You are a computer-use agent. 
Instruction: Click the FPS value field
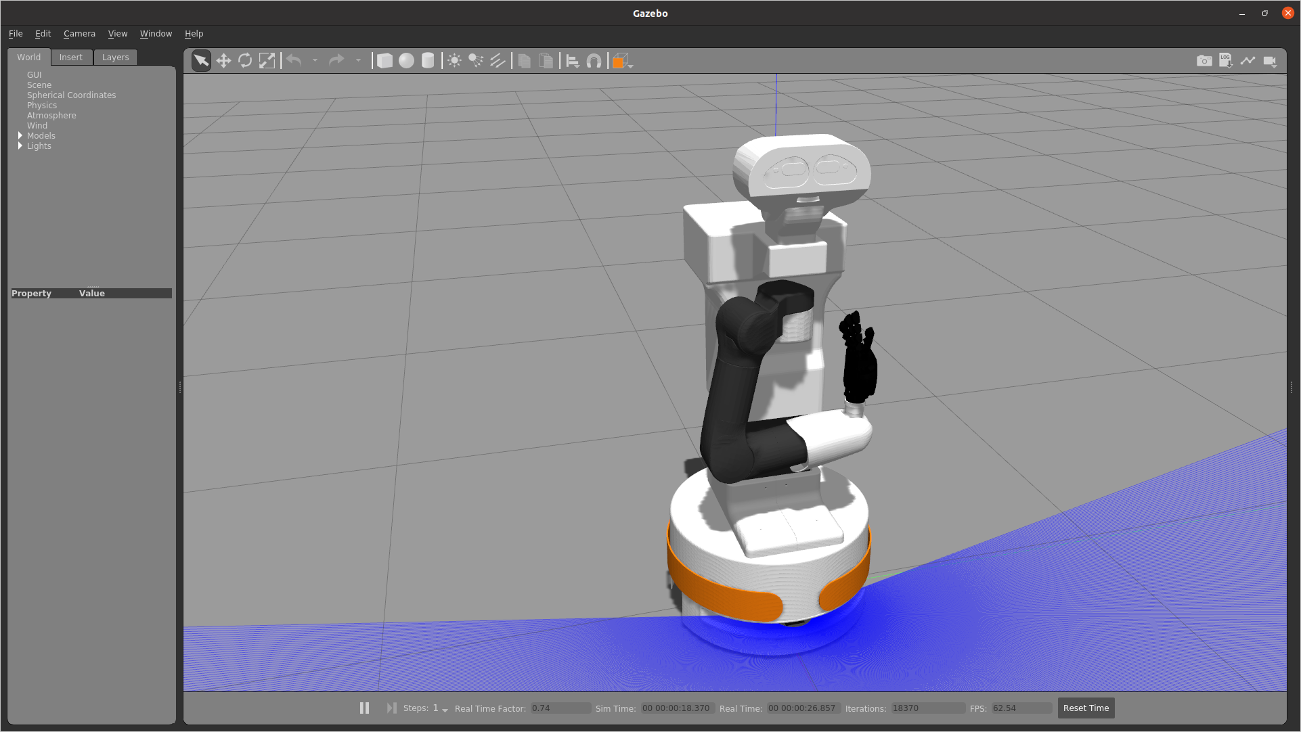point(1021,708)
